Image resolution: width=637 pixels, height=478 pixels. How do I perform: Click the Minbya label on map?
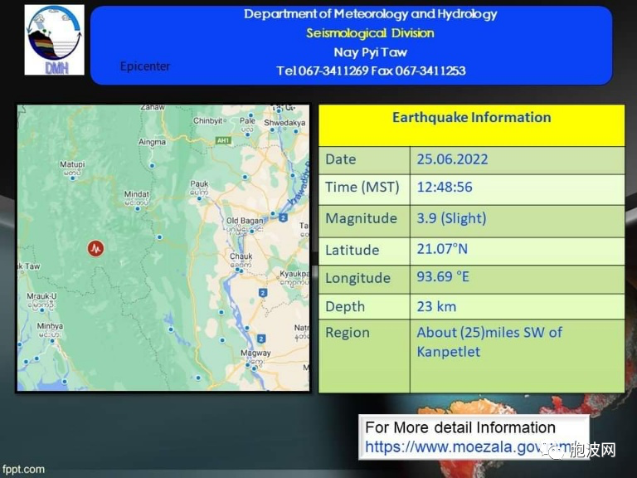(50, 326)
